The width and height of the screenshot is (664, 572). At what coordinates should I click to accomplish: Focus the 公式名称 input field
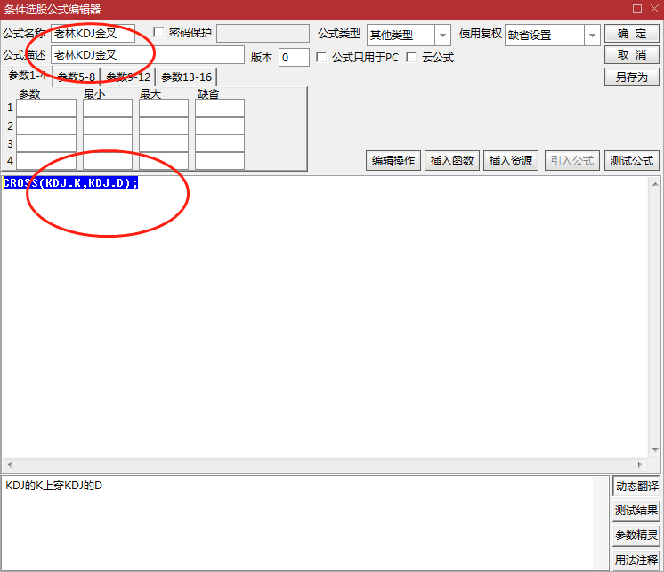[93, 34]
